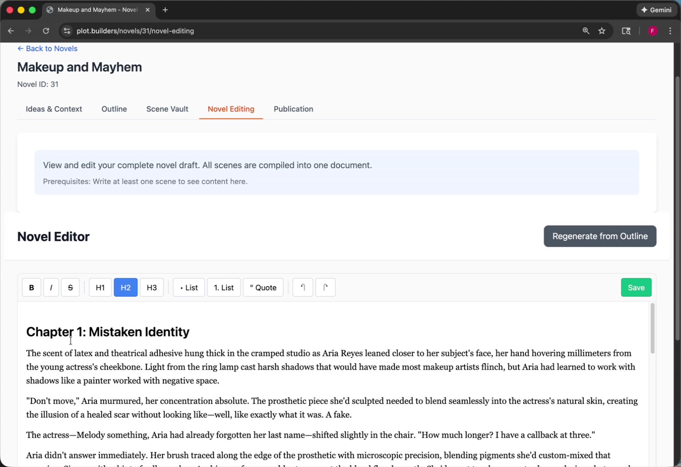This screenshot has width=681, height=467.
Task: Toggle bullet List formatting
Action: (x=189, y=287)
